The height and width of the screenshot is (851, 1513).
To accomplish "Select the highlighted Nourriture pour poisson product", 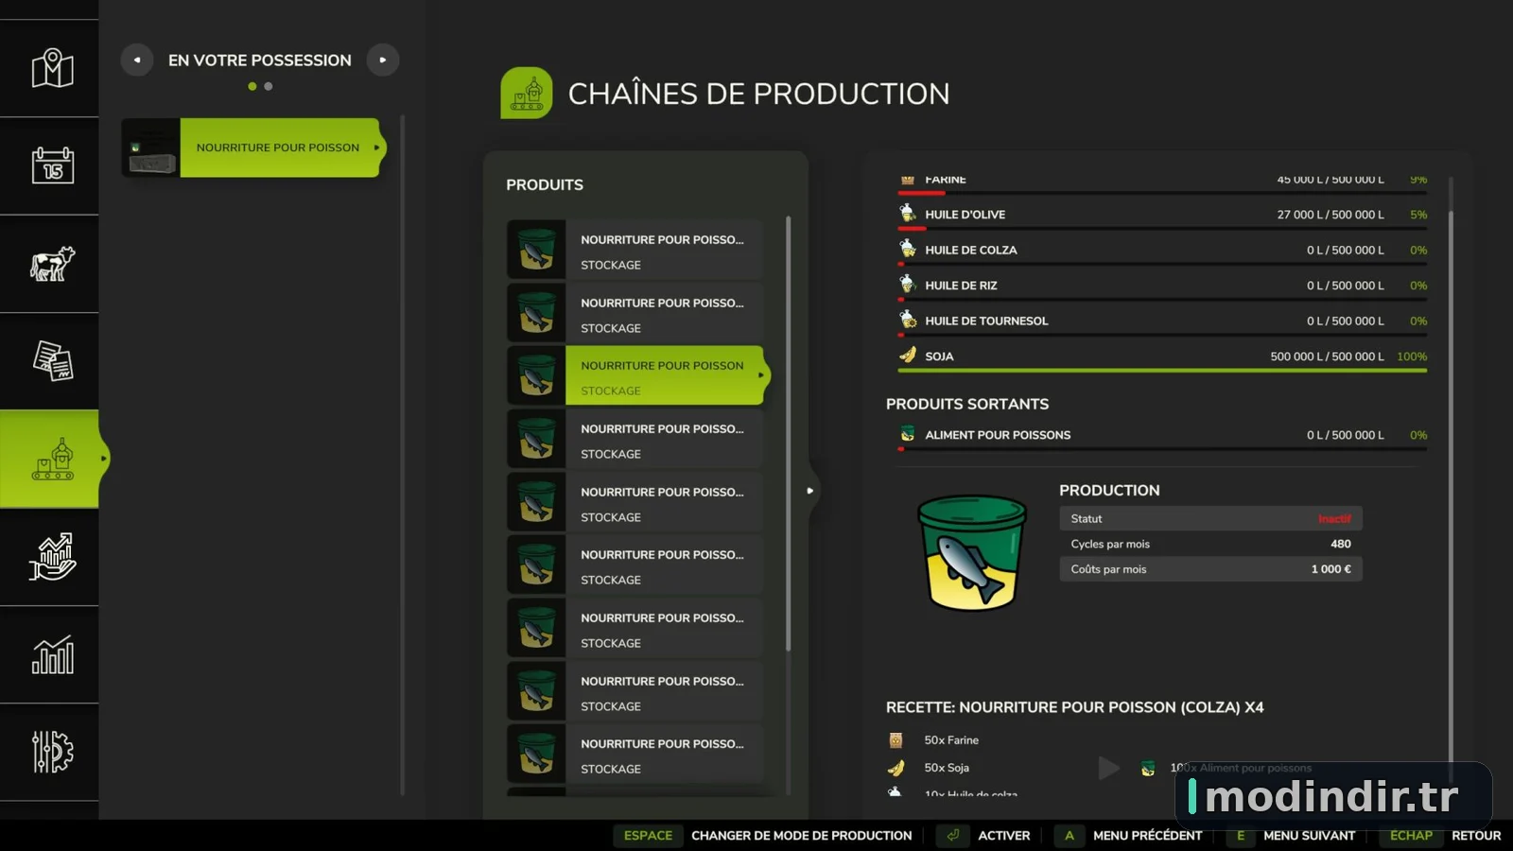I will [639, 375].
